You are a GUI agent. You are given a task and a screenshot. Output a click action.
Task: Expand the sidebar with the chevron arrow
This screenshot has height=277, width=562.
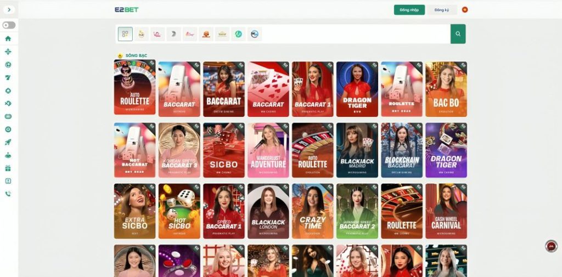click(9, 10)
